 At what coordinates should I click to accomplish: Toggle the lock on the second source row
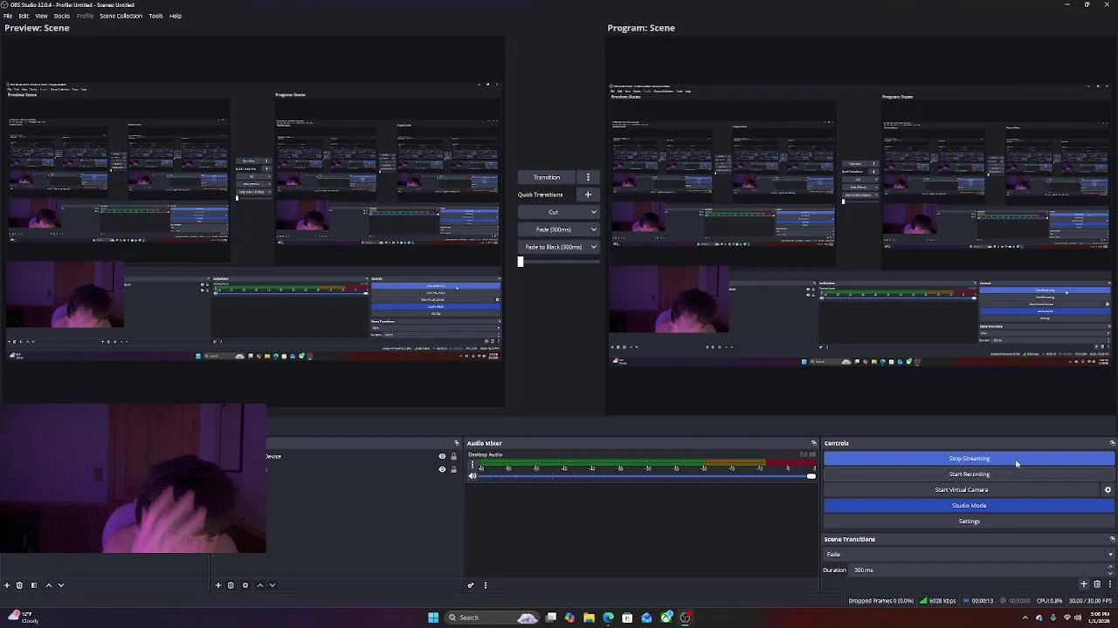click(453, 469)
